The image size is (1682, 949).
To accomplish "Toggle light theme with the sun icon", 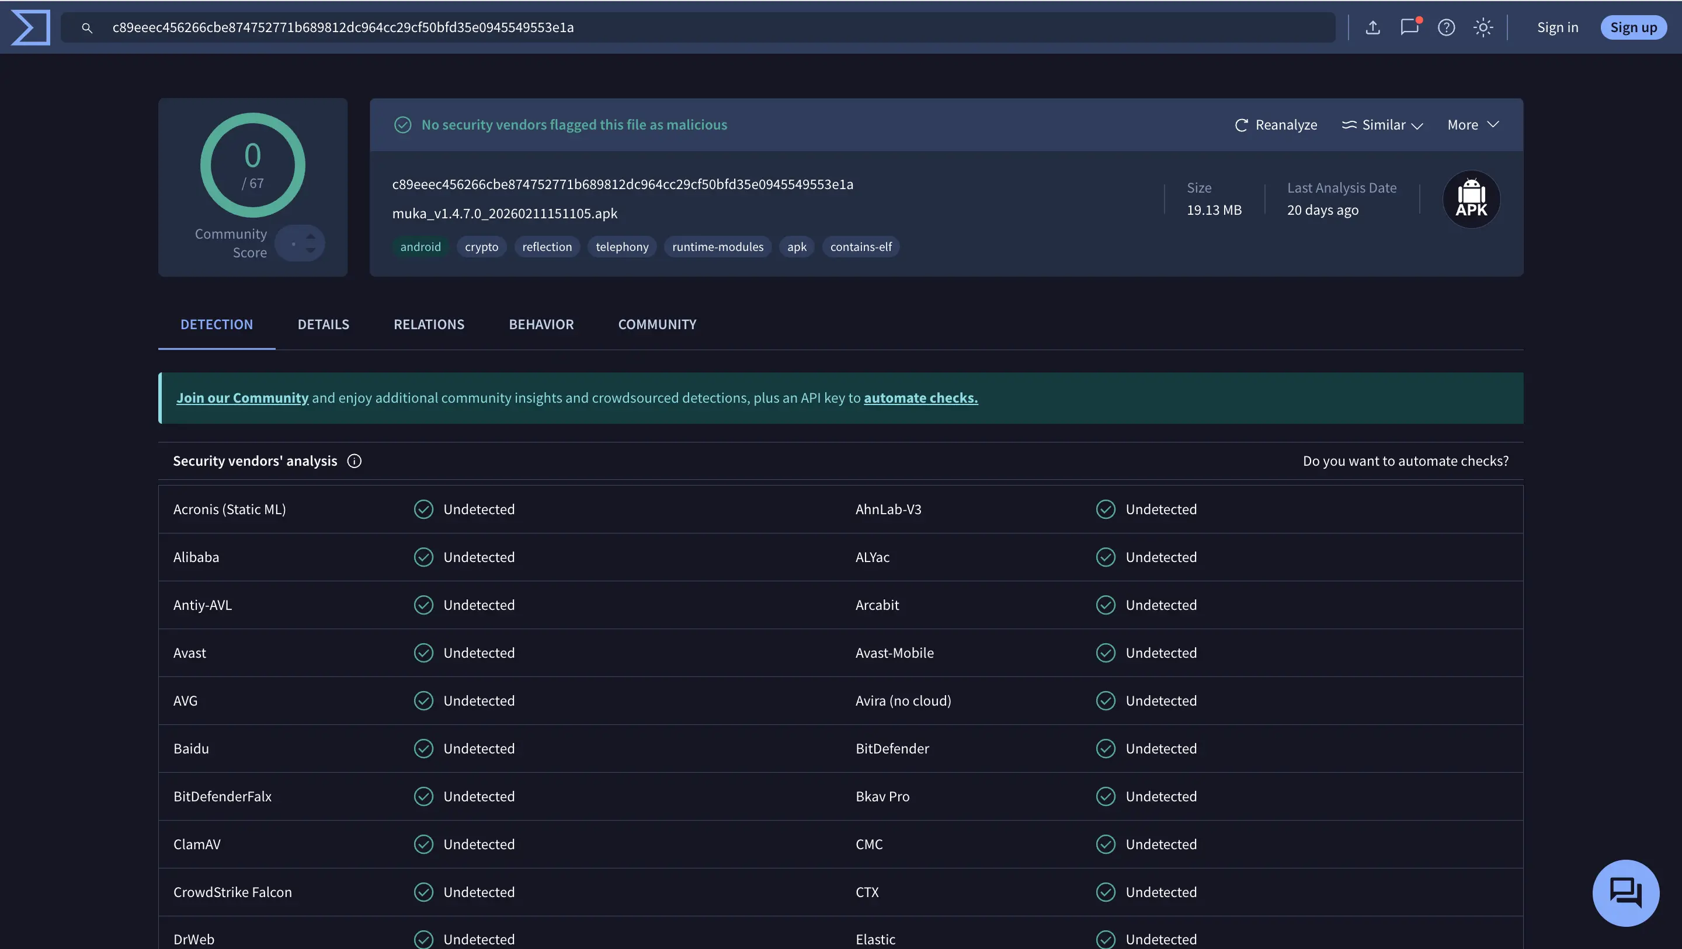I will pos(1483,27).
